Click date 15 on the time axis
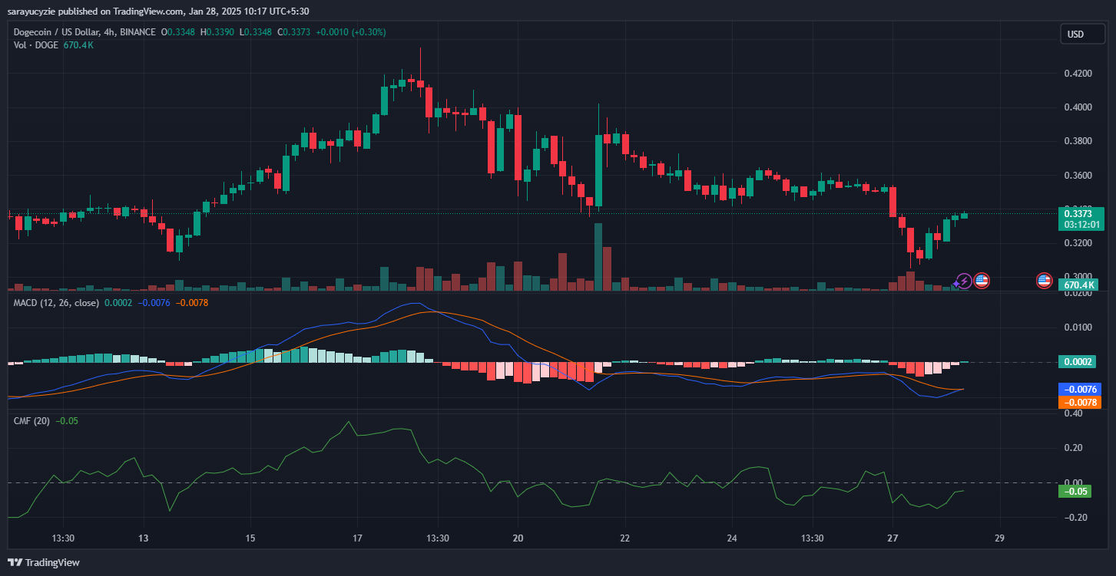1116x576 pixels. pyautogui.click(x=250, y=538)
